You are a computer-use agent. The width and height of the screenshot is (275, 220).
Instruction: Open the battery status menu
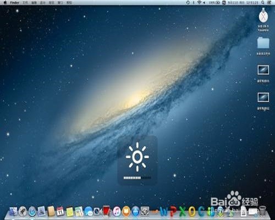215,3
